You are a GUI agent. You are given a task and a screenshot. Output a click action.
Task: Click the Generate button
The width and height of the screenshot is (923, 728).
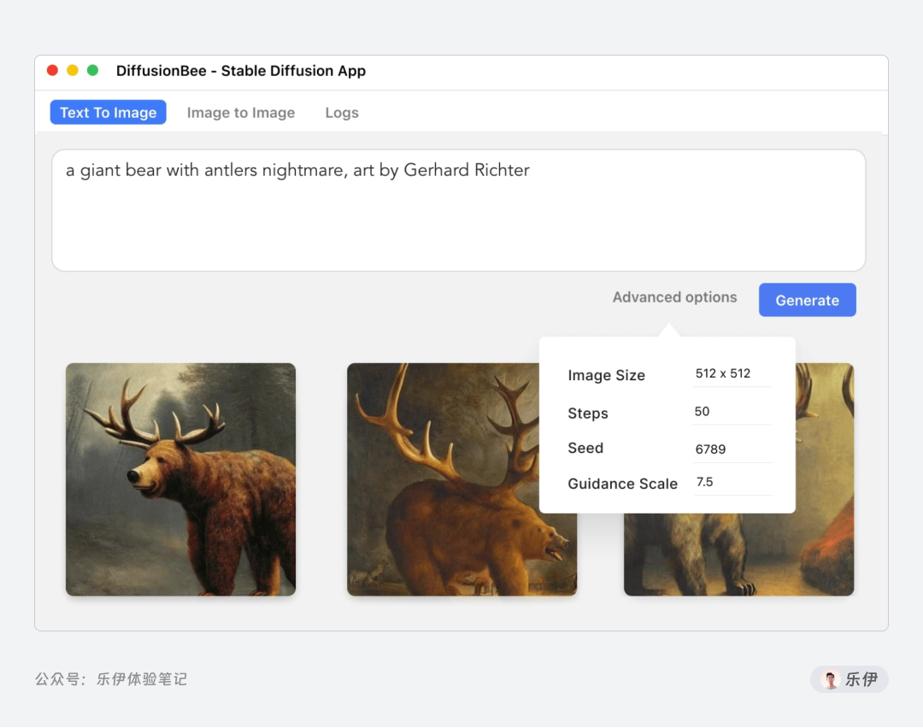pyautogui.click(x=807, y=300)
